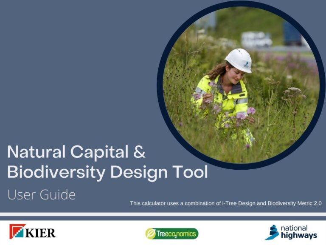Click the i-Tree Design calculator note
The width and height of the screenshot is (326, 245).
[226, 203]
